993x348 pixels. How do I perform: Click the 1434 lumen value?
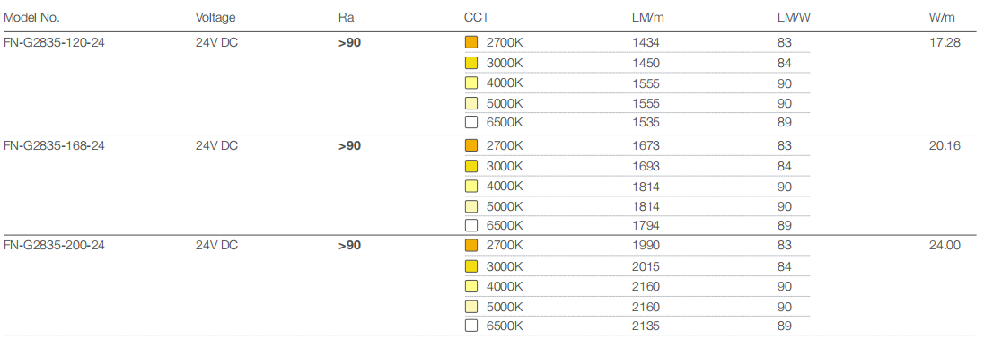tap(646, 43)
